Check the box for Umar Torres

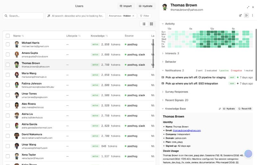tap(8, 95)
